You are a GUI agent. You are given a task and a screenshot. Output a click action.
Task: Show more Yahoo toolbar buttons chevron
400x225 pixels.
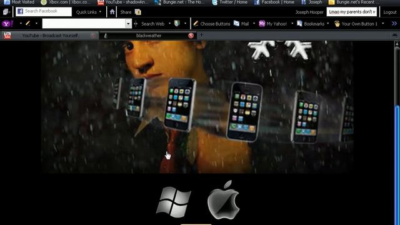click(x=394, y=24)
